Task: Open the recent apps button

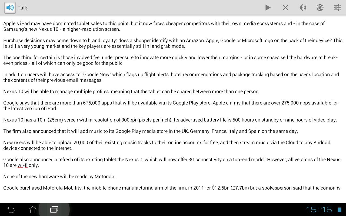Action: (54, 210)
